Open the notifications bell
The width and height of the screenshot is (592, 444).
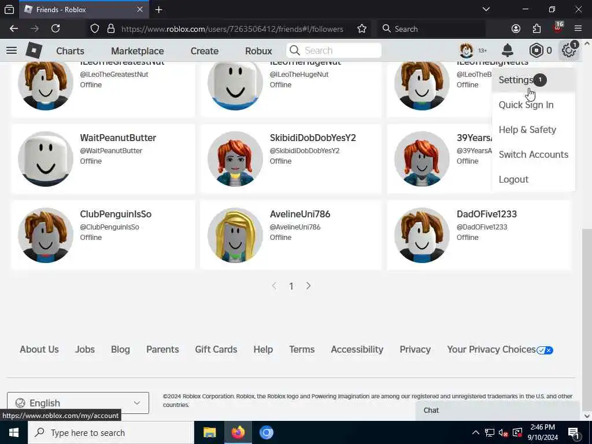(508, 50)
